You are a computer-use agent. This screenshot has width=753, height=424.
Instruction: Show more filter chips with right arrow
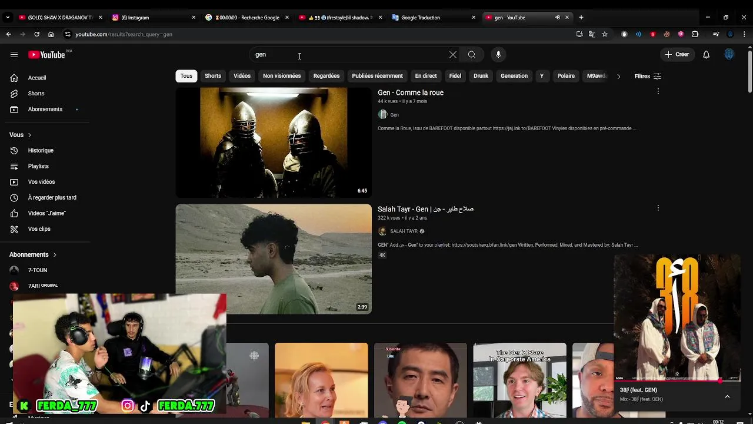pyautogui.click(x=618, y=77)
